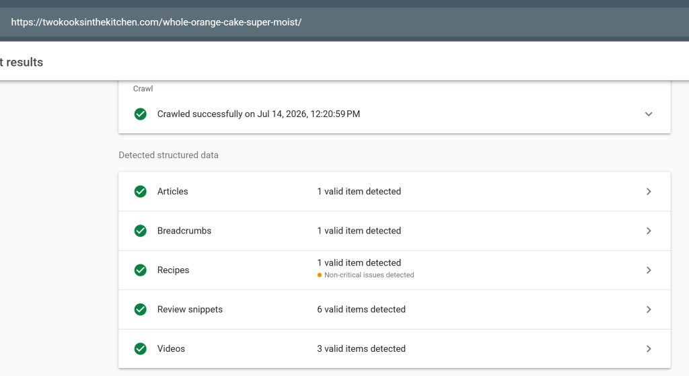
Task: Click the Recipes row label
Action: (173, 270)
